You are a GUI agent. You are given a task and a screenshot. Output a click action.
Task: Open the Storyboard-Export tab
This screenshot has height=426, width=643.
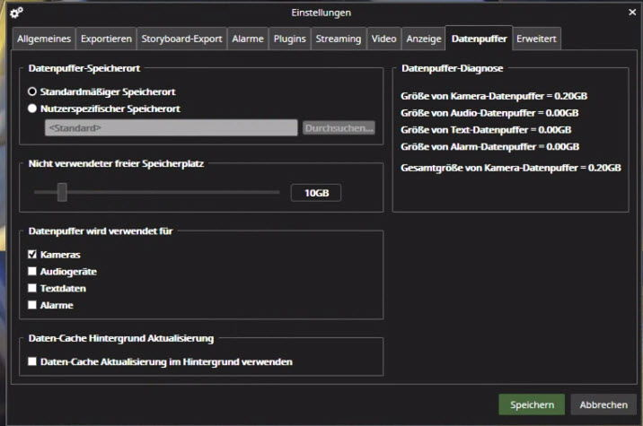[x=181, y=39]
